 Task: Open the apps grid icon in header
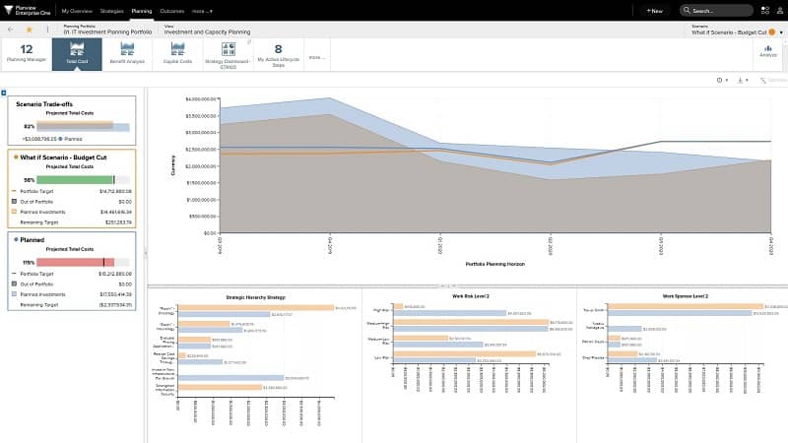point(765,10)
